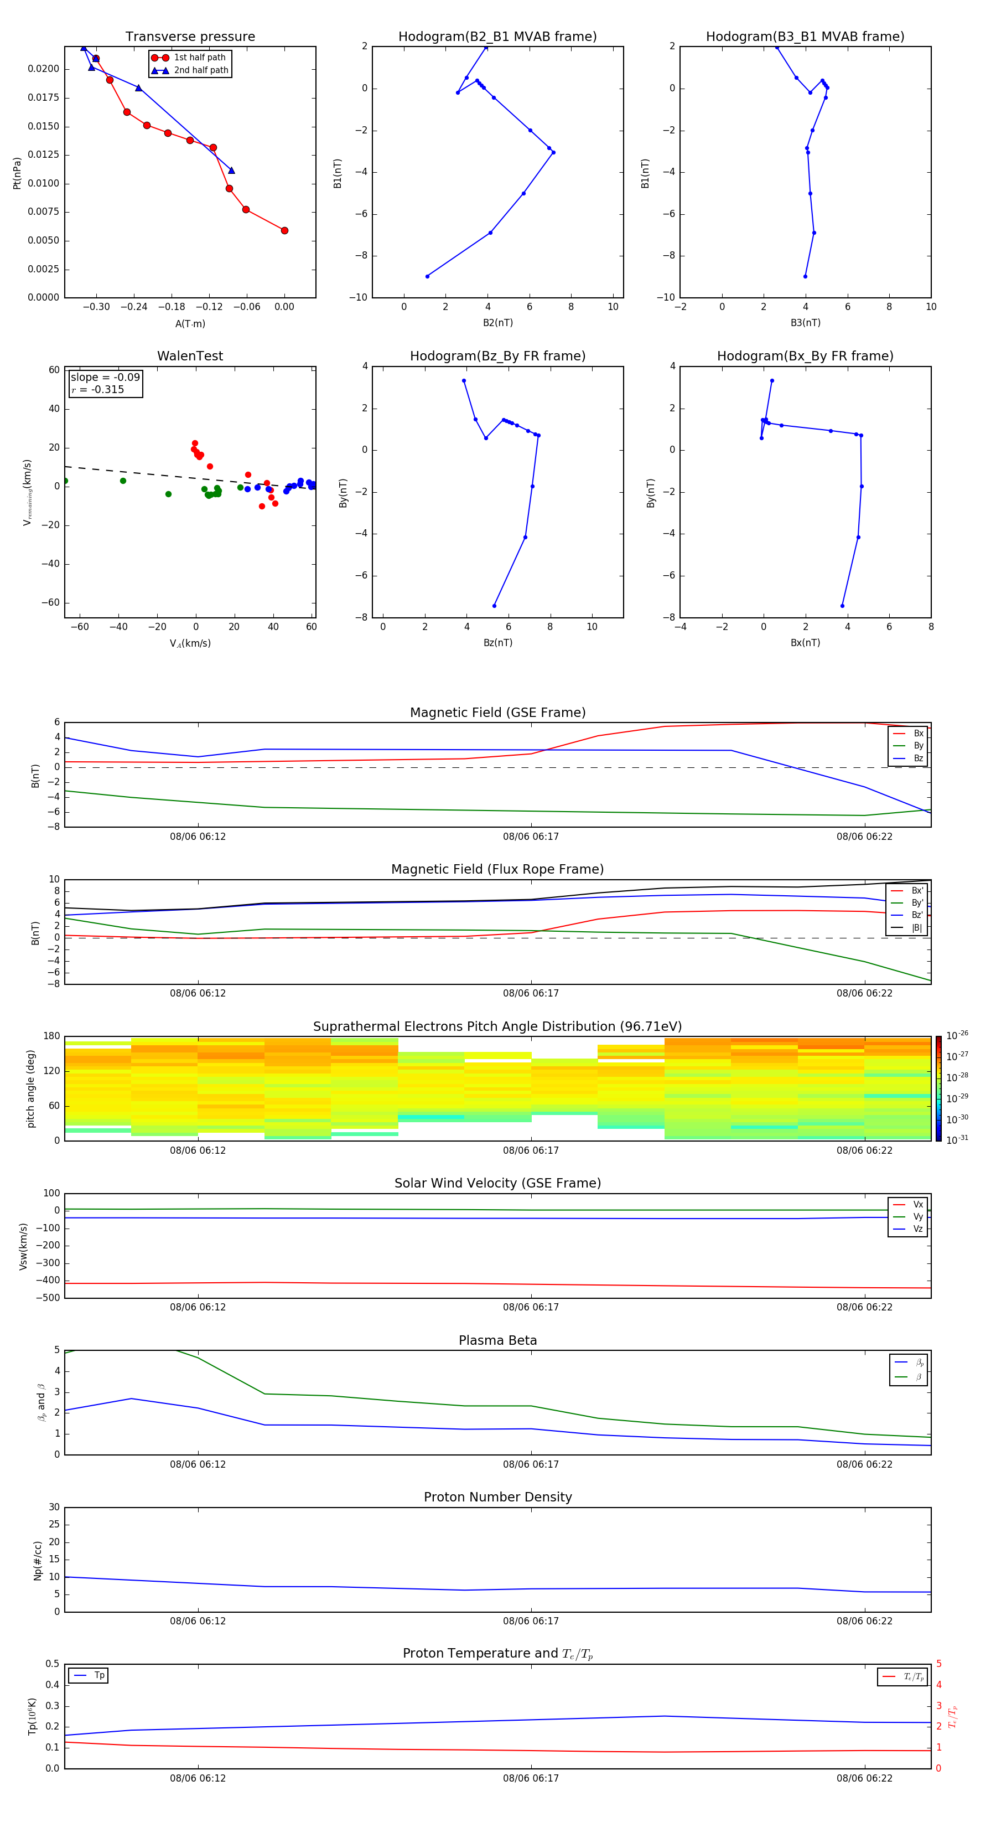
Task: Click the "Pt(nPa)" y-axis label
Action: (x=17, y=173)
